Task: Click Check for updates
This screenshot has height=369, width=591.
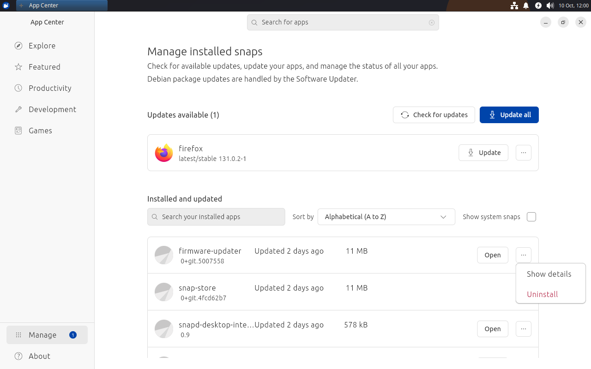Action: click(434, 115)
